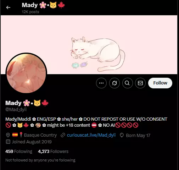Screen dimensions: 179x170
Task: Click the calendar Joined icon
Action: 8,142
